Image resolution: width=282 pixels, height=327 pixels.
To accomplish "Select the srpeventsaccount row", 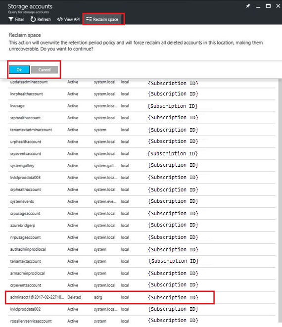I will click(x=141, y=154).
